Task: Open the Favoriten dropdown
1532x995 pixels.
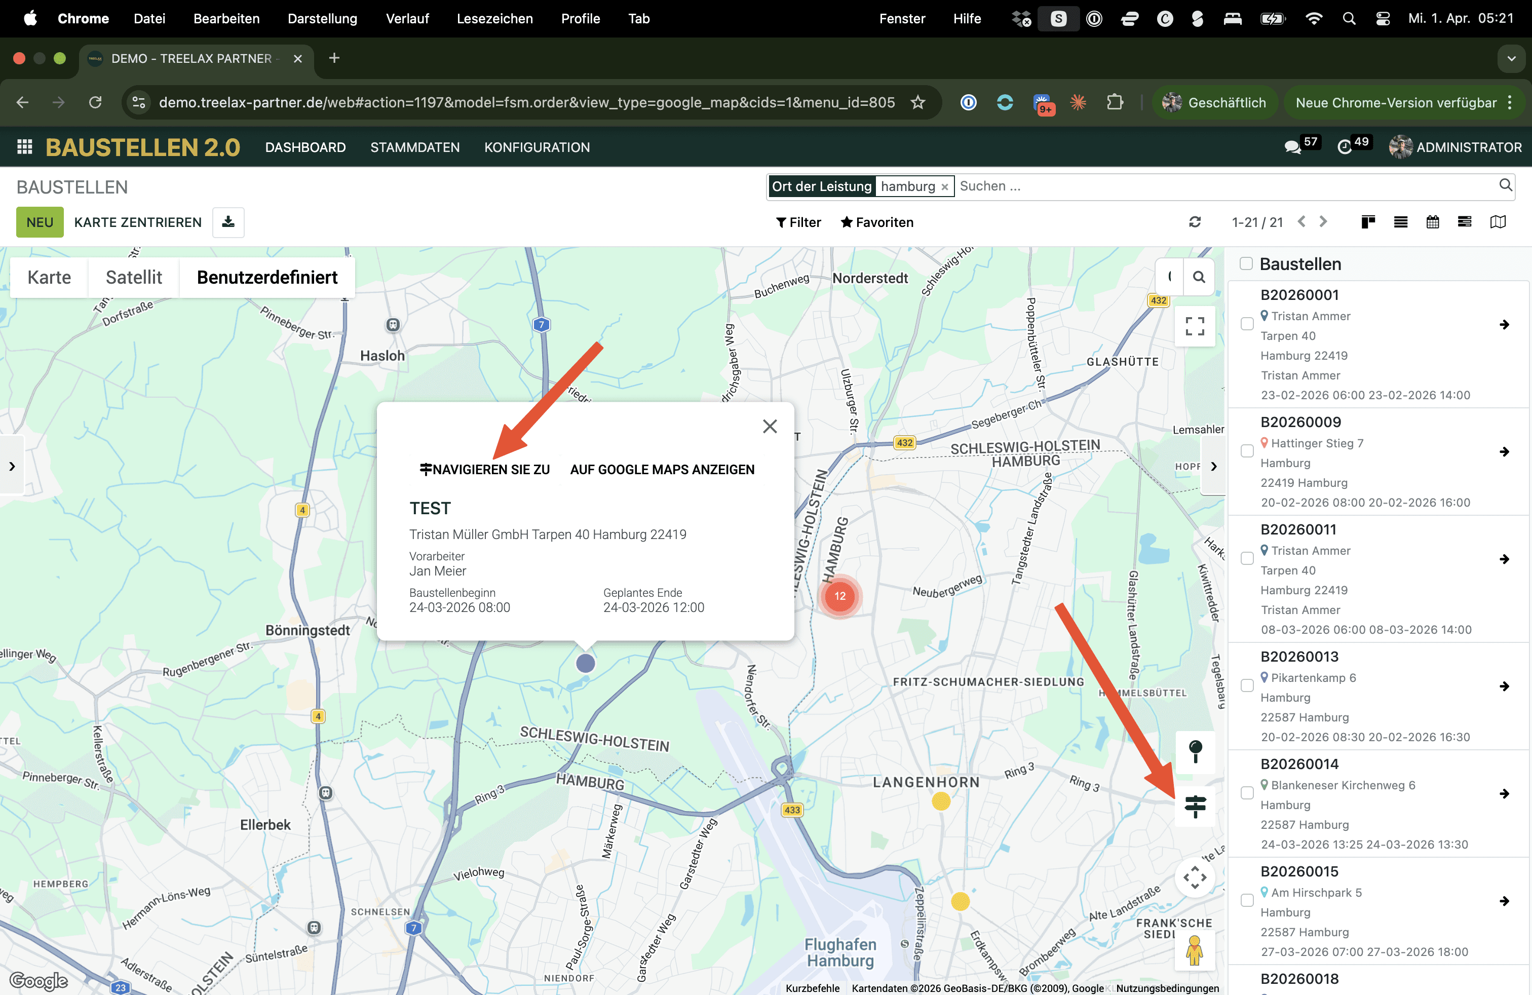Action: pos(877,222)
